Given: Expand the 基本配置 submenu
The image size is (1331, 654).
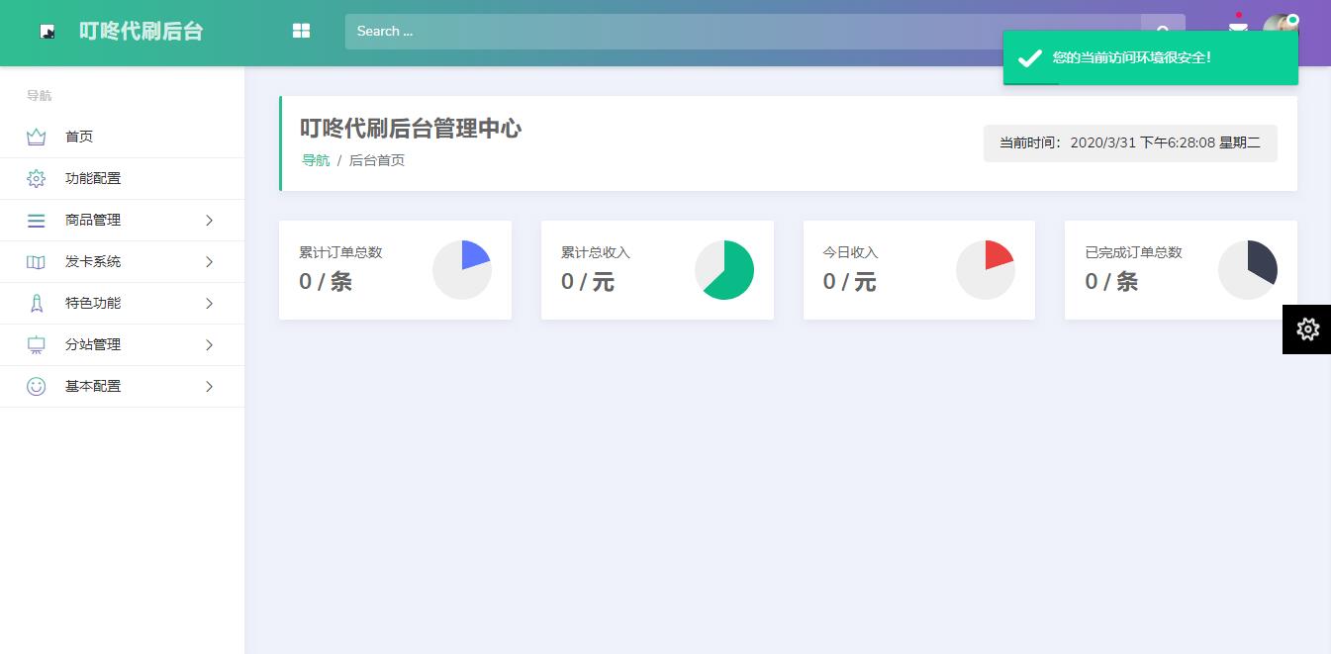Looking at the screenshot, I should coord(209,386).
